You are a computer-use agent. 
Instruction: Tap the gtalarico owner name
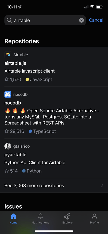coord(22,146)
